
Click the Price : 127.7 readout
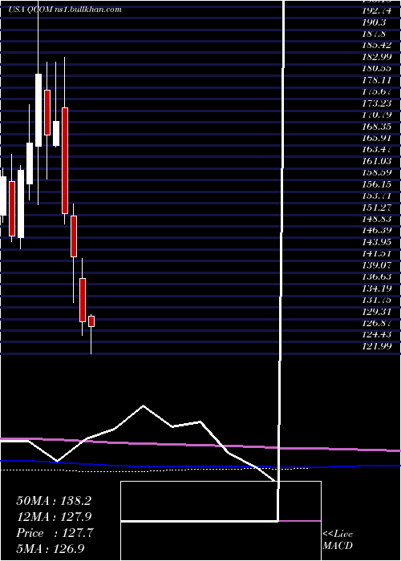[x=55, y=533]
